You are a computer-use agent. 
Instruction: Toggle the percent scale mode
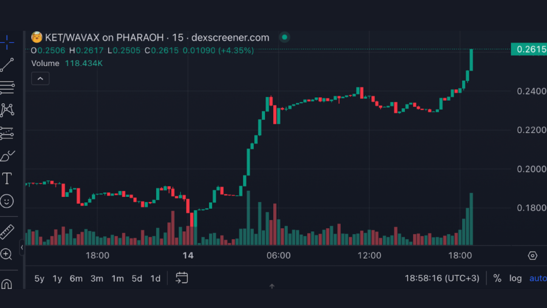pyautogui.click(x=497, y=278)
